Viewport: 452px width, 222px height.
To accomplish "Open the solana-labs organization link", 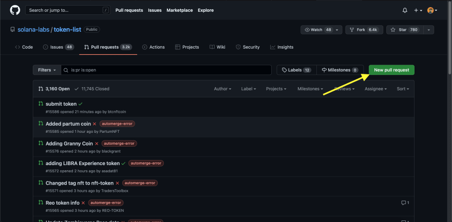I will click(33, 30).
